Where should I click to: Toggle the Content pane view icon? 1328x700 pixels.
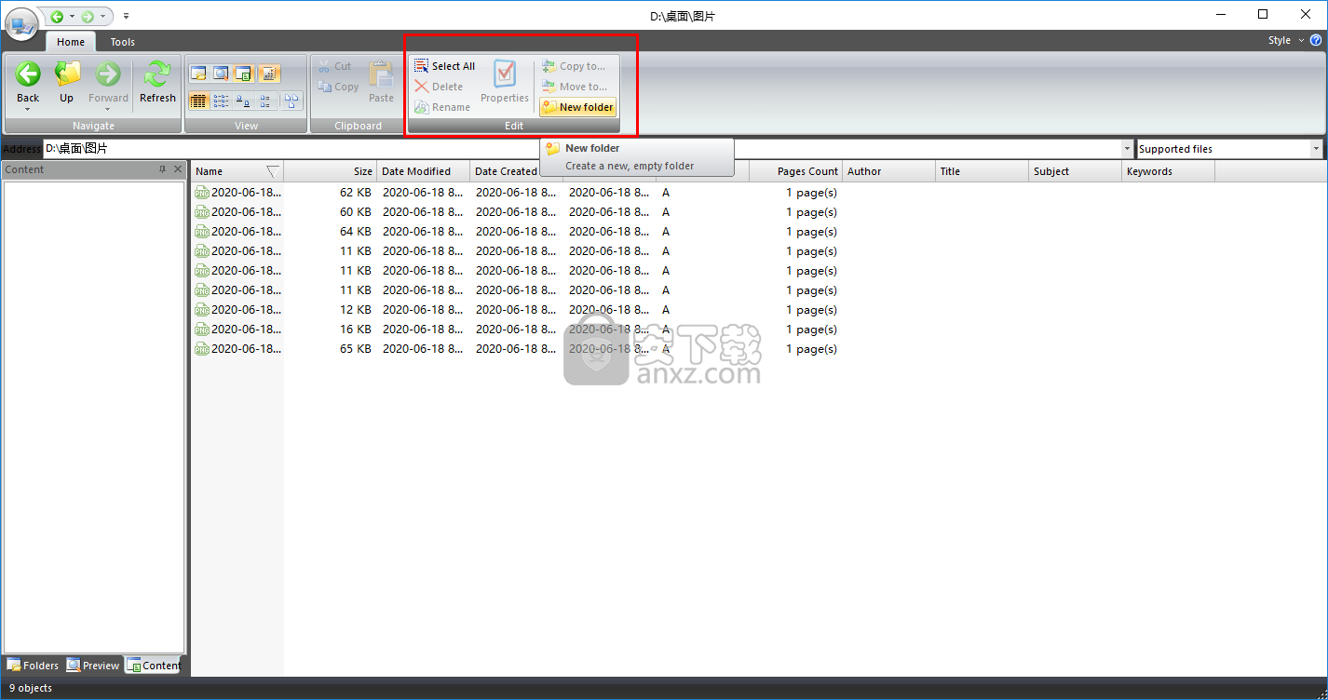coord(244,74)
